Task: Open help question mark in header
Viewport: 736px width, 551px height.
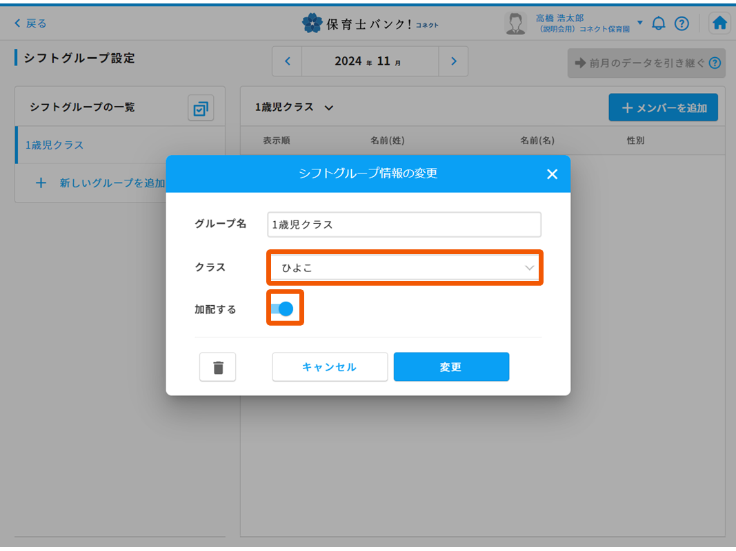Action: [x=682, y=23]
